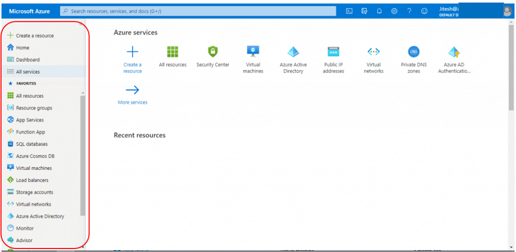The image size is (516, 252).
Task: Click the search resources, services, and docs box
Action: click(x=198, y=11)
